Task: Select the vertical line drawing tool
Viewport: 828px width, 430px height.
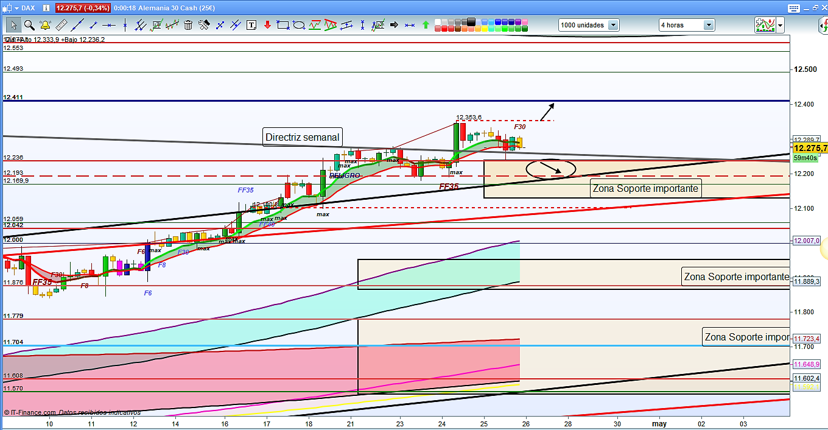Action: [x=125, y=25]
